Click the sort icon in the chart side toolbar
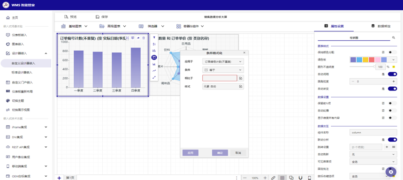 154,44
